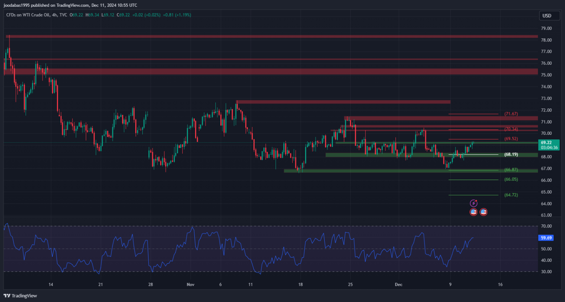Open the USD currency selector

point(546,16)
